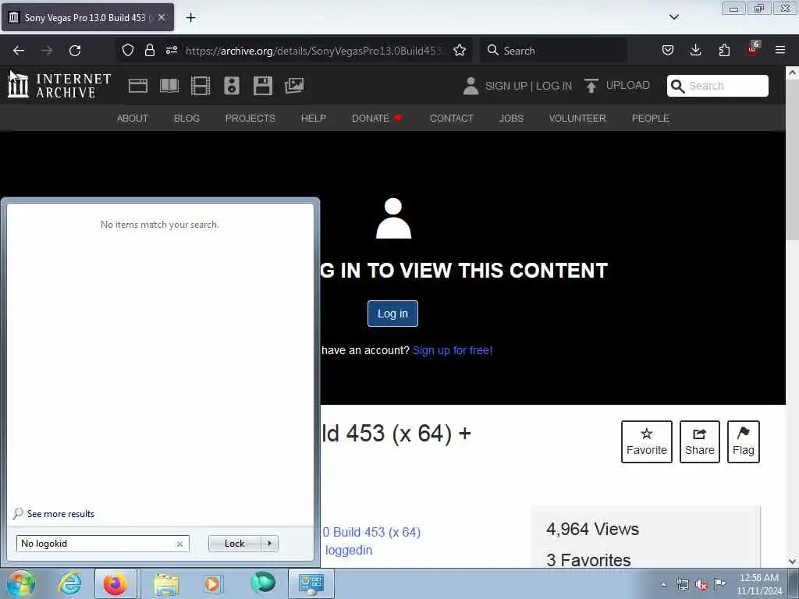
Task: Click the page vertical scrollbar thumb
Action: pos(792,160)
